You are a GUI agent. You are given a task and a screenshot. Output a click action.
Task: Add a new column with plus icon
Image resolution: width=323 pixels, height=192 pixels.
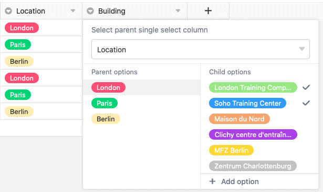coord(208,10)
